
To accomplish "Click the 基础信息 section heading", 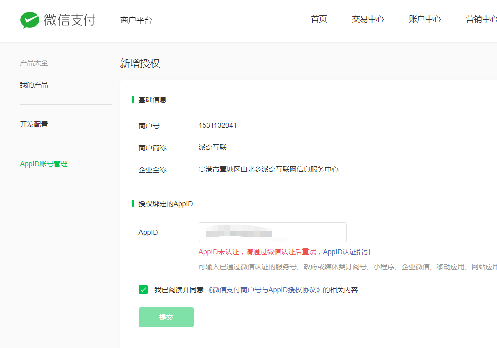I will click(152, 100).
